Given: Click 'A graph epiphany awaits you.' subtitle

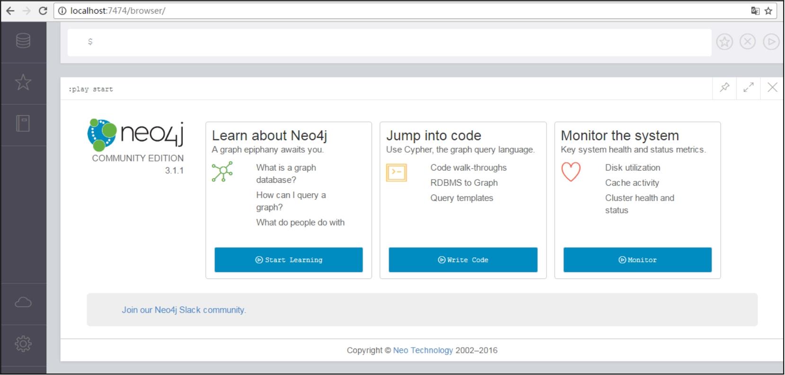Looking at the screenshot, I should click(x=267, y=150).
